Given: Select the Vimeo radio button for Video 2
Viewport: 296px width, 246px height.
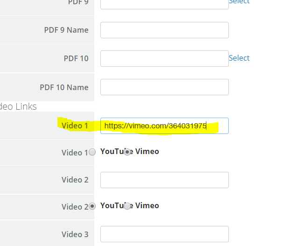Looking at the screenshot, I should click(127, 206).
